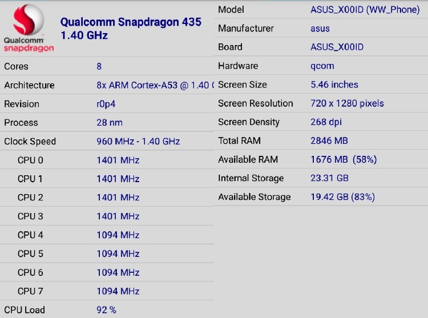The image size is (428, 318).
Task: Click the Model value ASUS_X00ID (WW_Phone)
Action: [365, 10]
